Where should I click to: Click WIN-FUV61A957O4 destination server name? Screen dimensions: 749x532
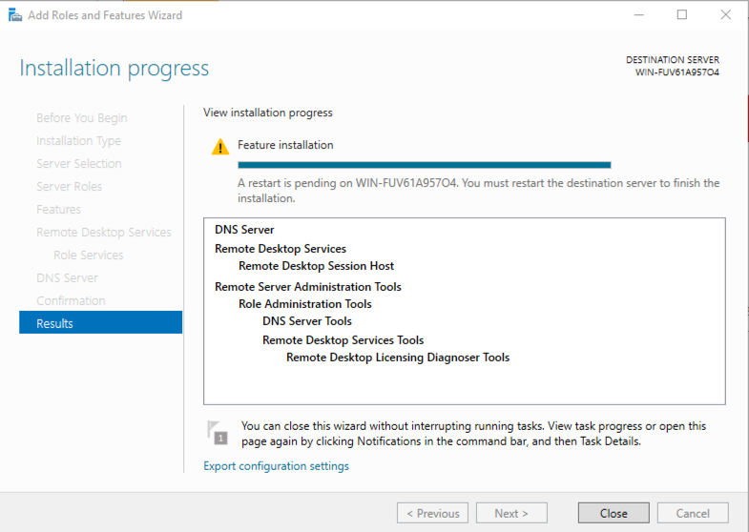point(676,72)
